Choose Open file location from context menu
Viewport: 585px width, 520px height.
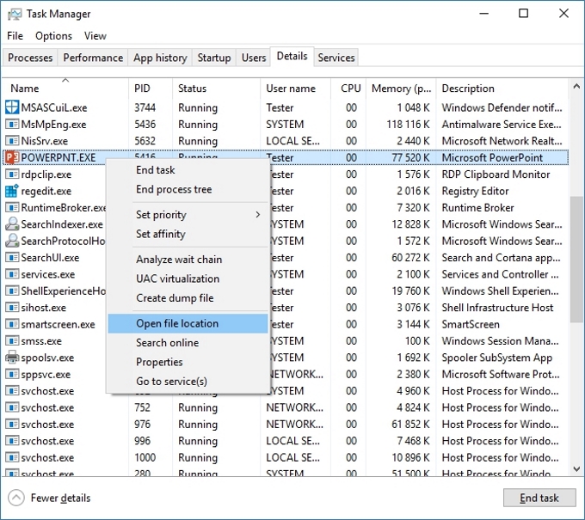[177, 324]
